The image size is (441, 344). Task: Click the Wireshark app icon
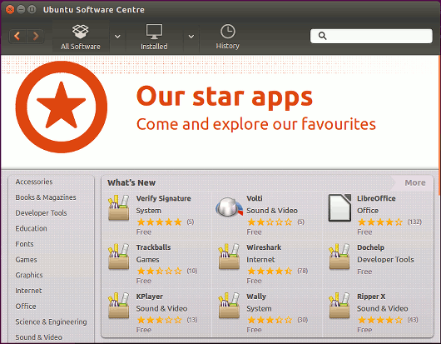[x=229, y=257]
